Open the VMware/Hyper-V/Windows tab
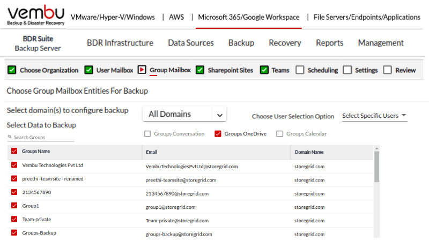This screenshot has width=429, height=241. pos(113,17)
